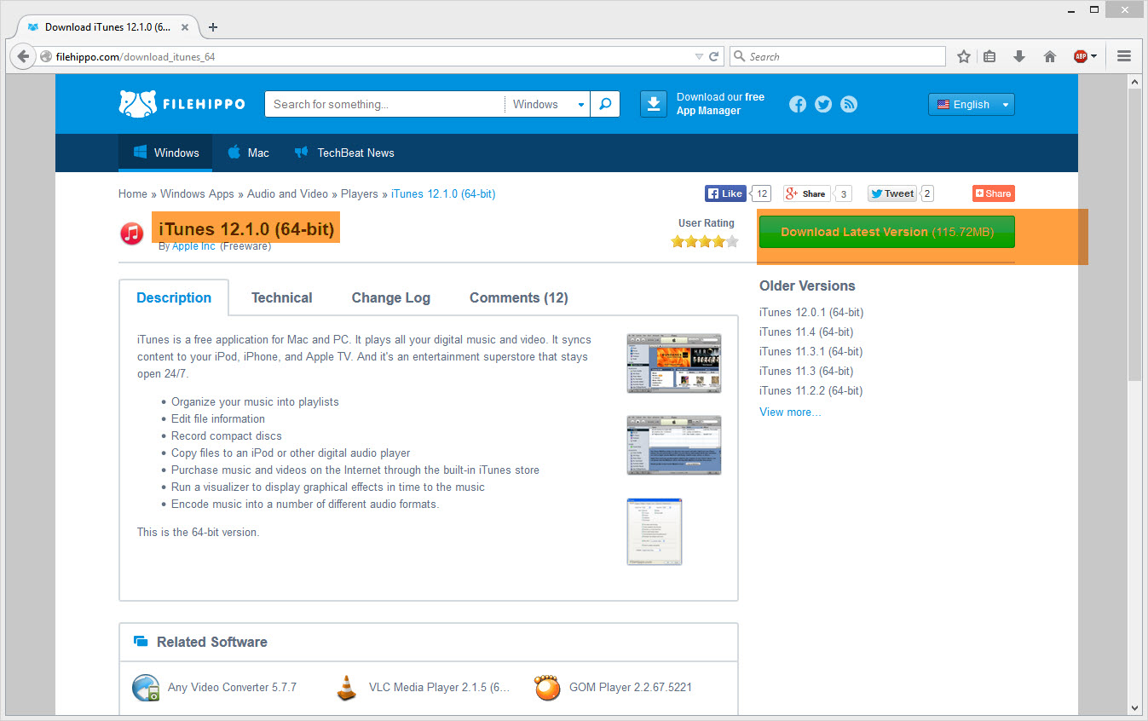
Task: Click the VLC Media Player cone icon
Action: point(346,687)
